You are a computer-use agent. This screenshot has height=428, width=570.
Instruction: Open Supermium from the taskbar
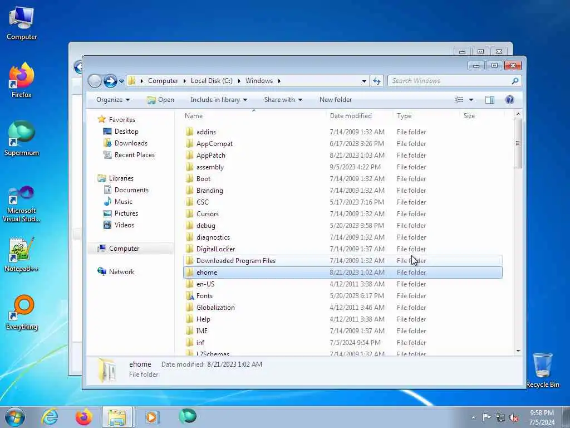[x=188, y=416]
